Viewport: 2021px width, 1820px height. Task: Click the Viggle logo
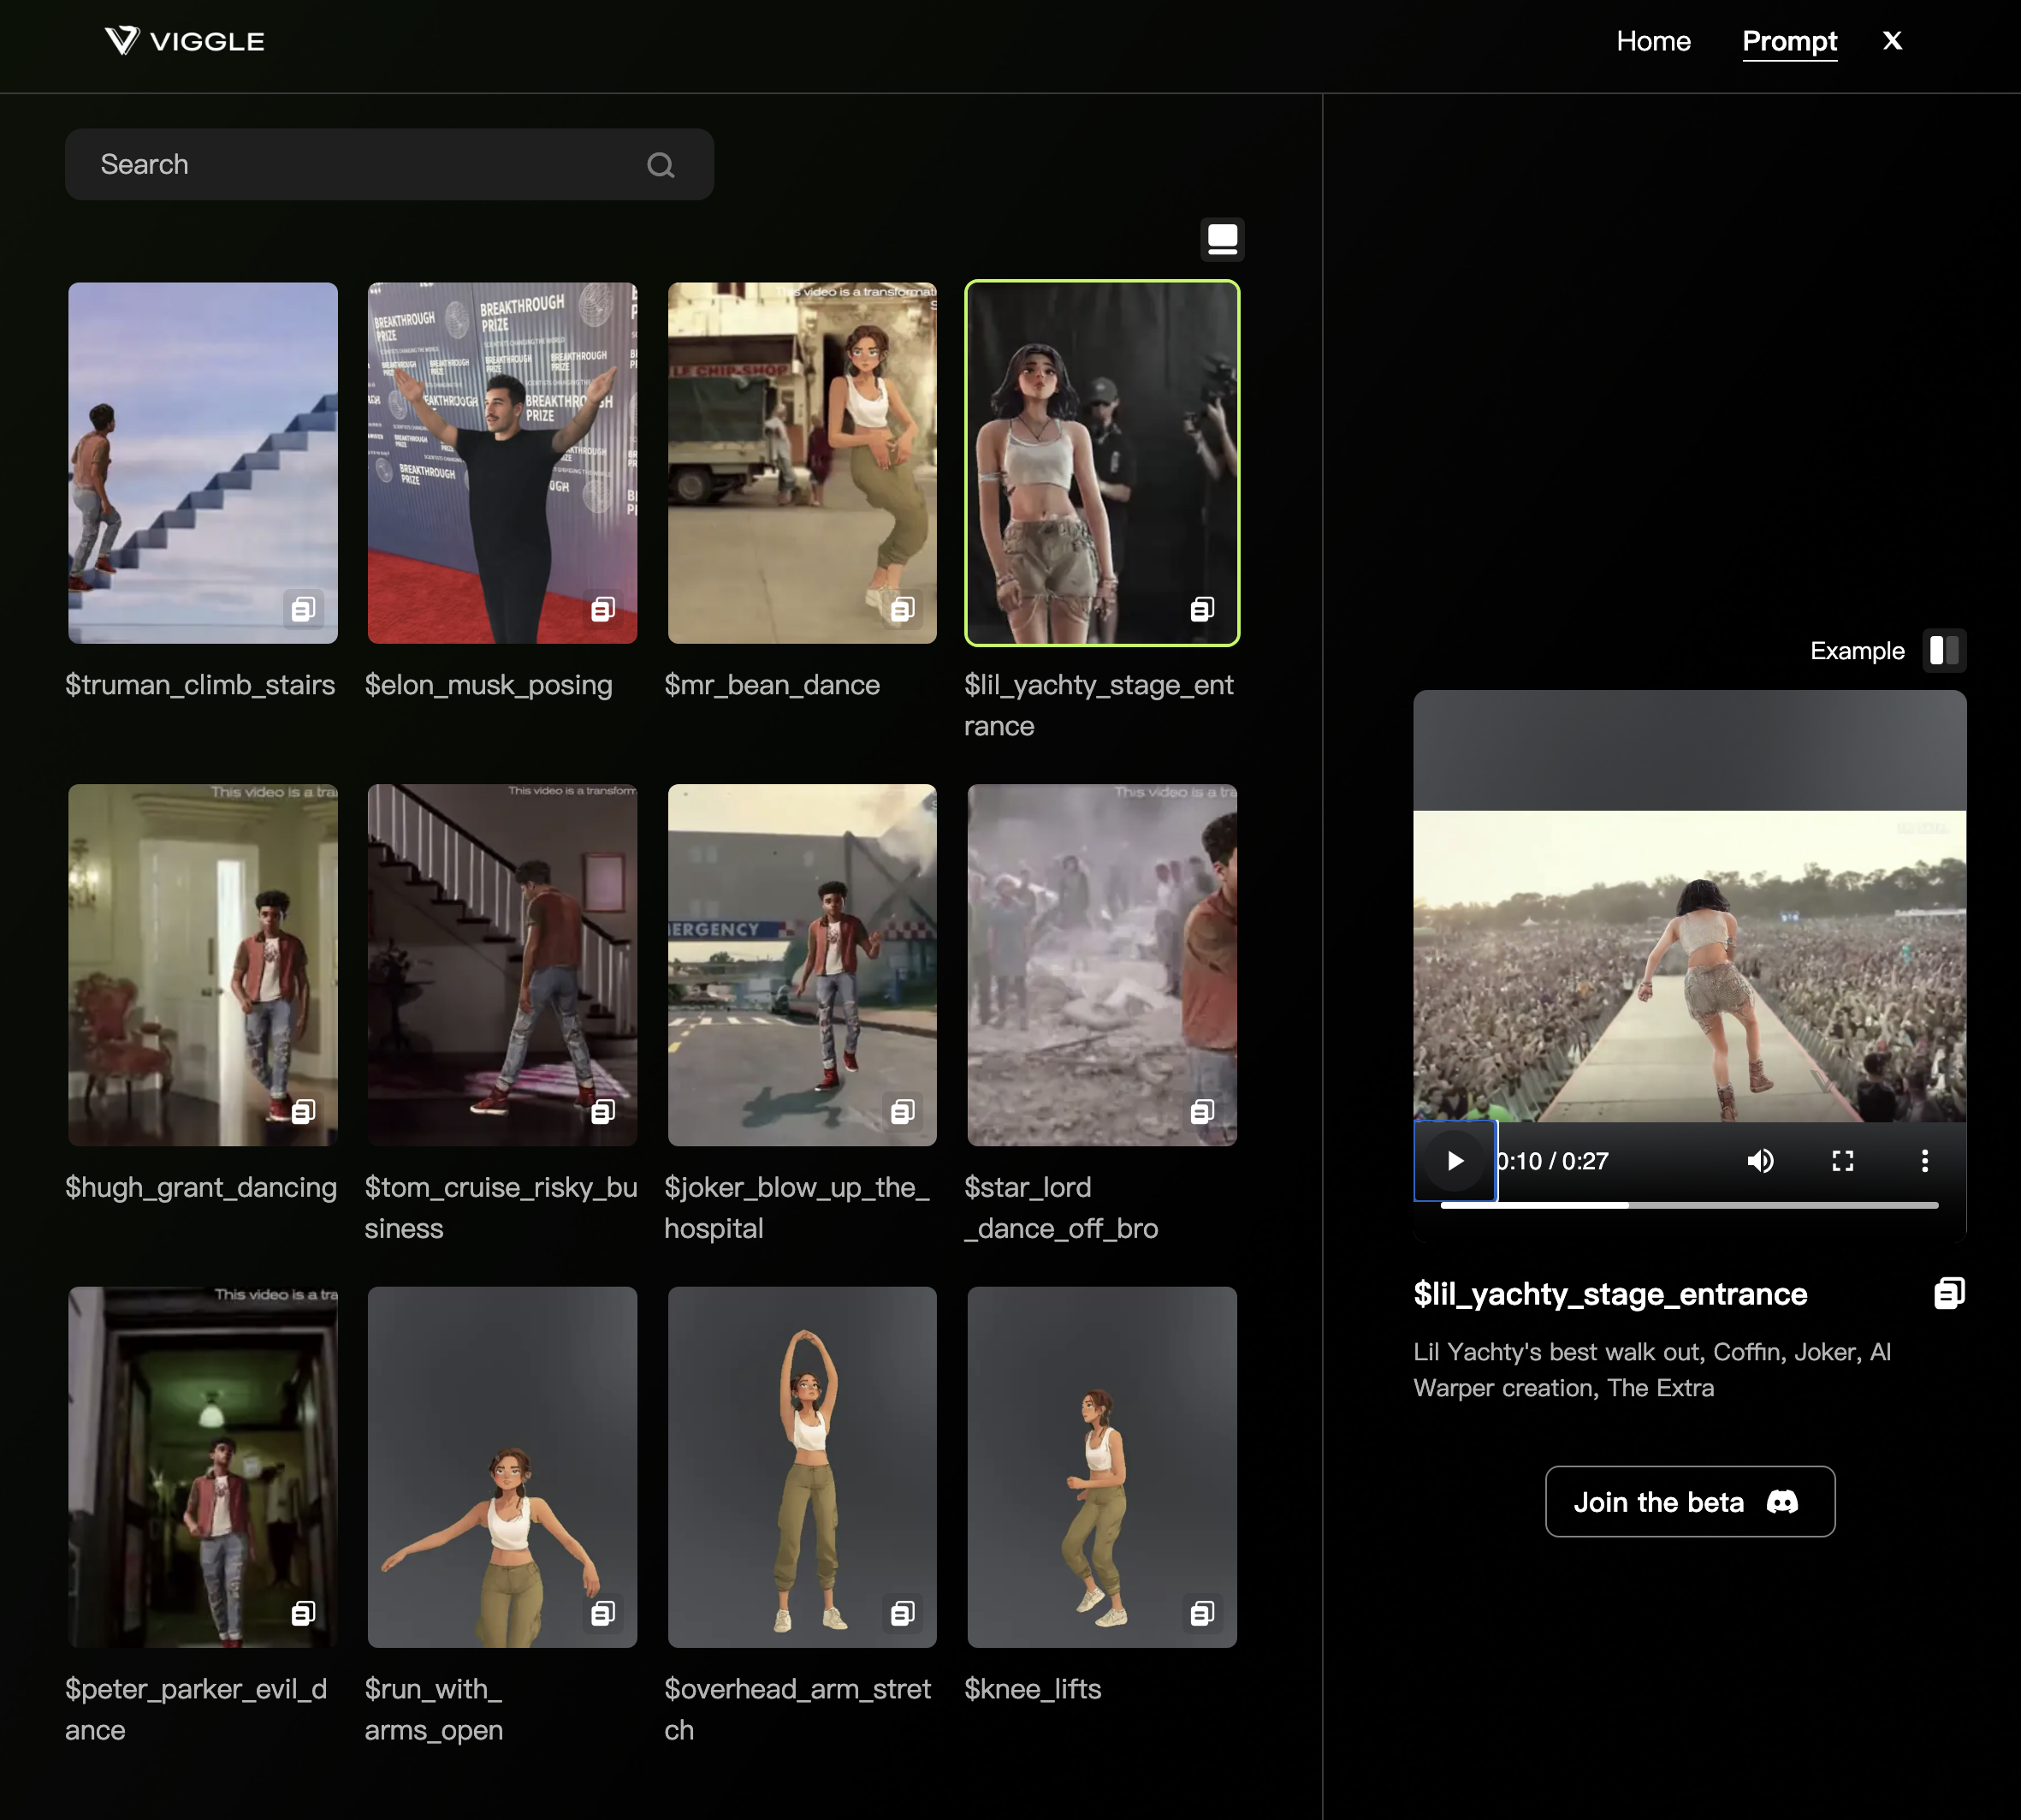pos(185,41)
